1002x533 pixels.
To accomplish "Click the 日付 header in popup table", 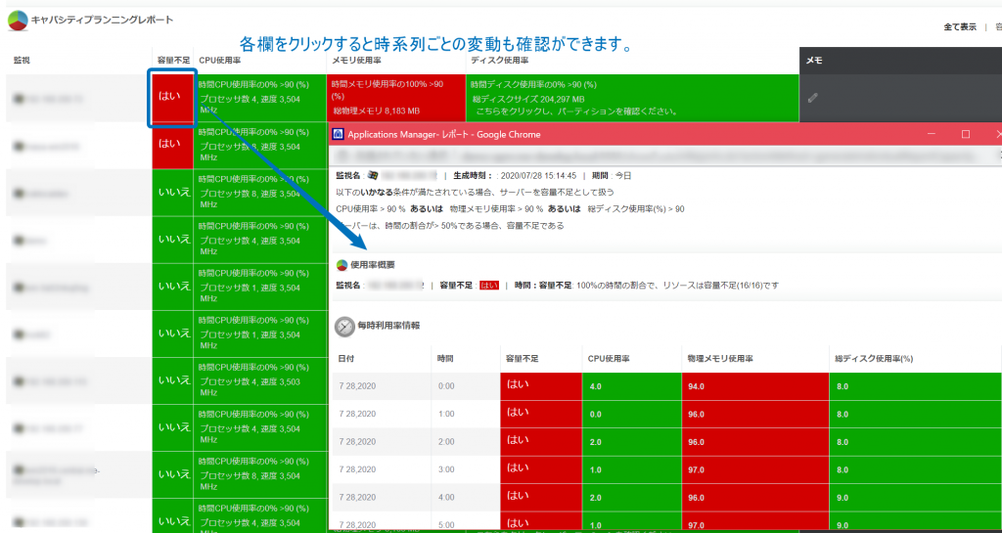I will tap(345, 359).
